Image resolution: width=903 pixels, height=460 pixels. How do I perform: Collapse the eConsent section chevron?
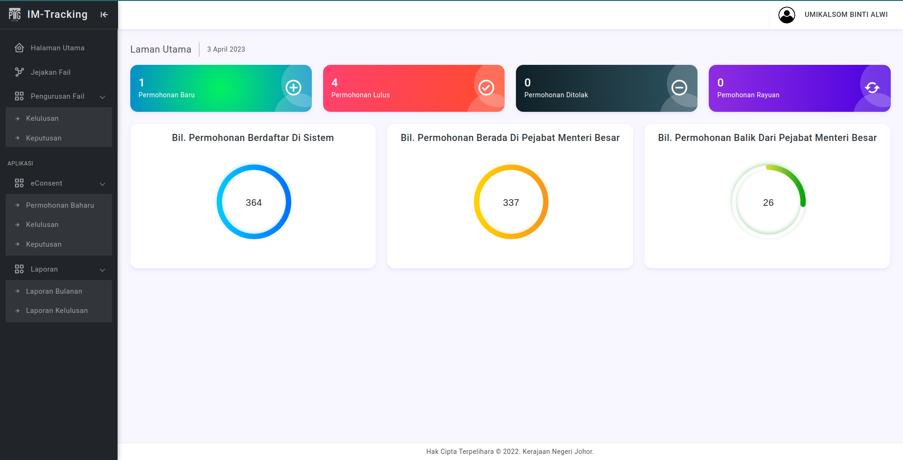tap(103, 184)
